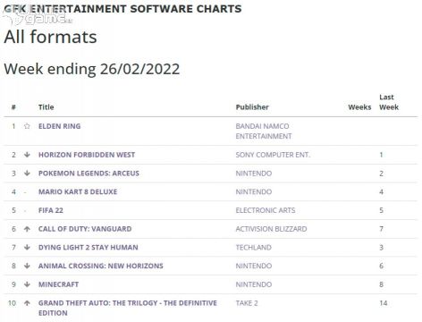Image resolution: width=422 pixels, height=322 pixels.
Task: Open the ELDEN RING title link
Action: tap(59, 126)
